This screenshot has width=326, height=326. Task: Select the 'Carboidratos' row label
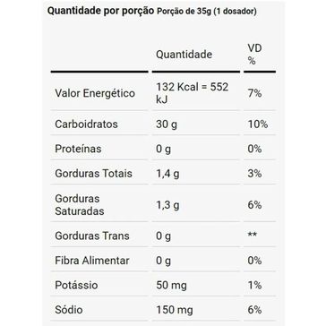point(86,124)
